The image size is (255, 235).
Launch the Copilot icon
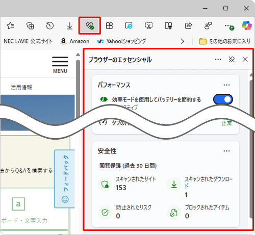247,26
